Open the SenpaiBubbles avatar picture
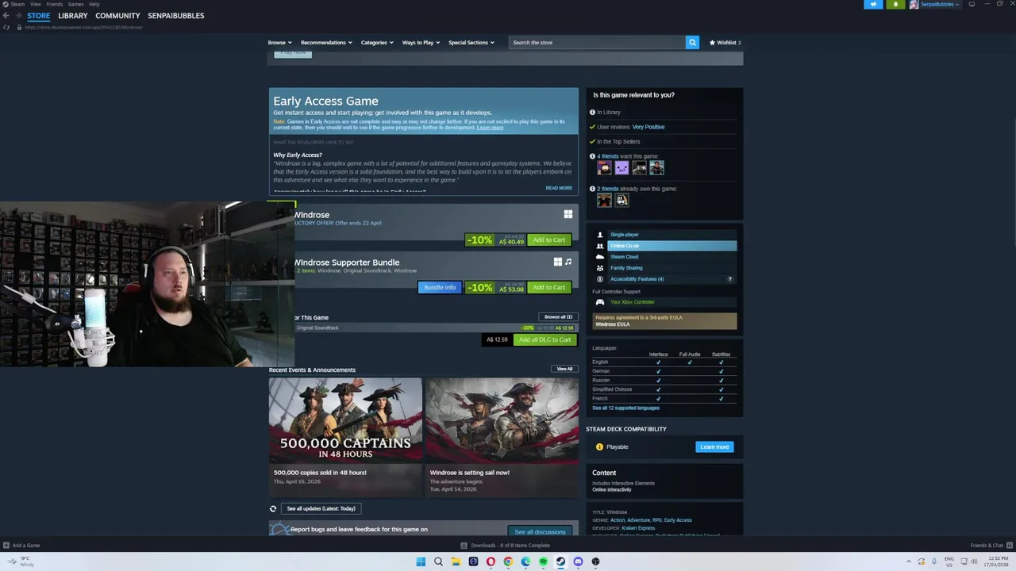 click(x=914, y=4)
